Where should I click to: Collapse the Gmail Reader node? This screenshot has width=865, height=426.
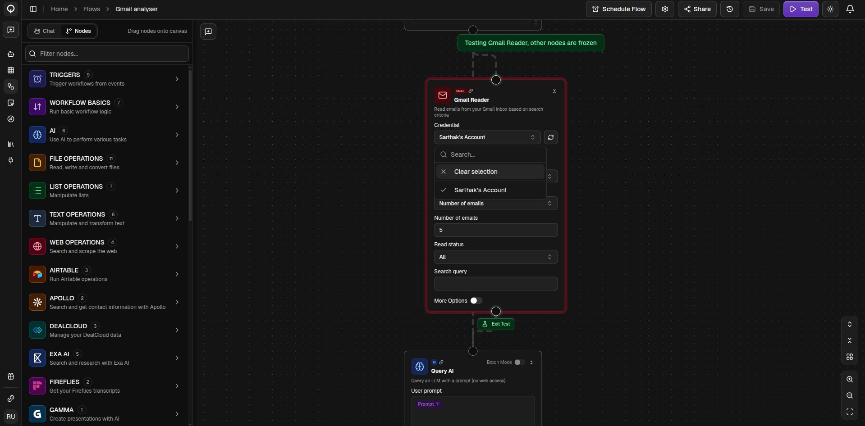(554, 91)
